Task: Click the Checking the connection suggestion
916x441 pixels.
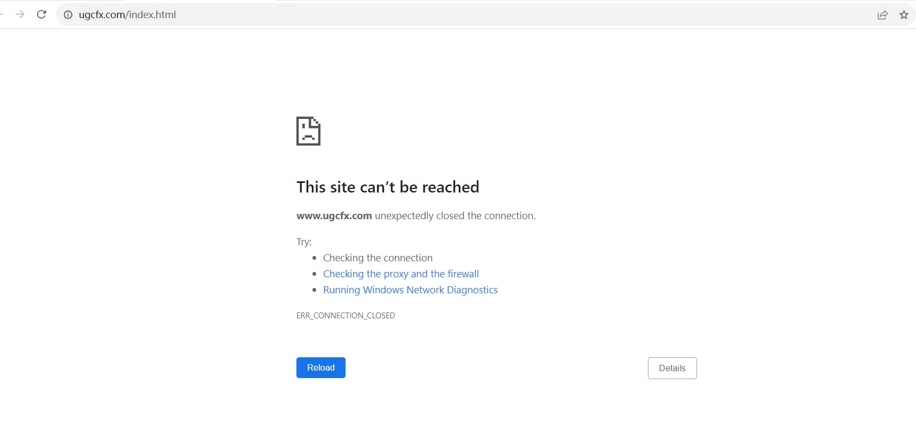Action: pos(378,258)
